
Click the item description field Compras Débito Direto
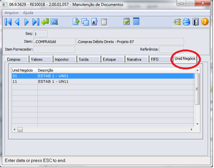(130, 42)
